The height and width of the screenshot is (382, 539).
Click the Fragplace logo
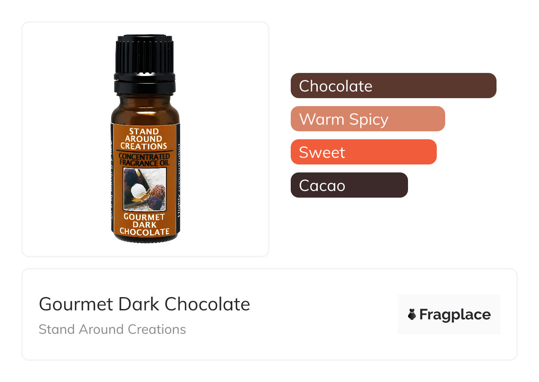pos(449,314)
